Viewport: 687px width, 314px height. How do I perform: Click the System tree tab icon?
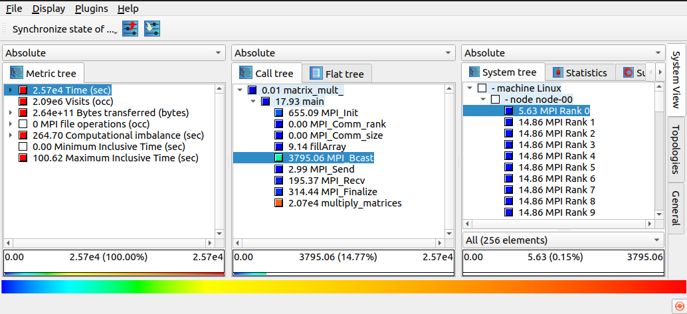474,72
